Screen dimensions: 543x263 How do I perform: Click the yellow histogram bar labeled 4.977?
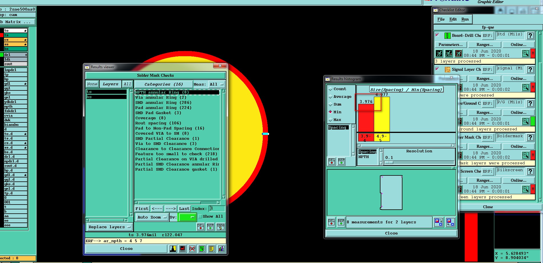click(382, 114)
